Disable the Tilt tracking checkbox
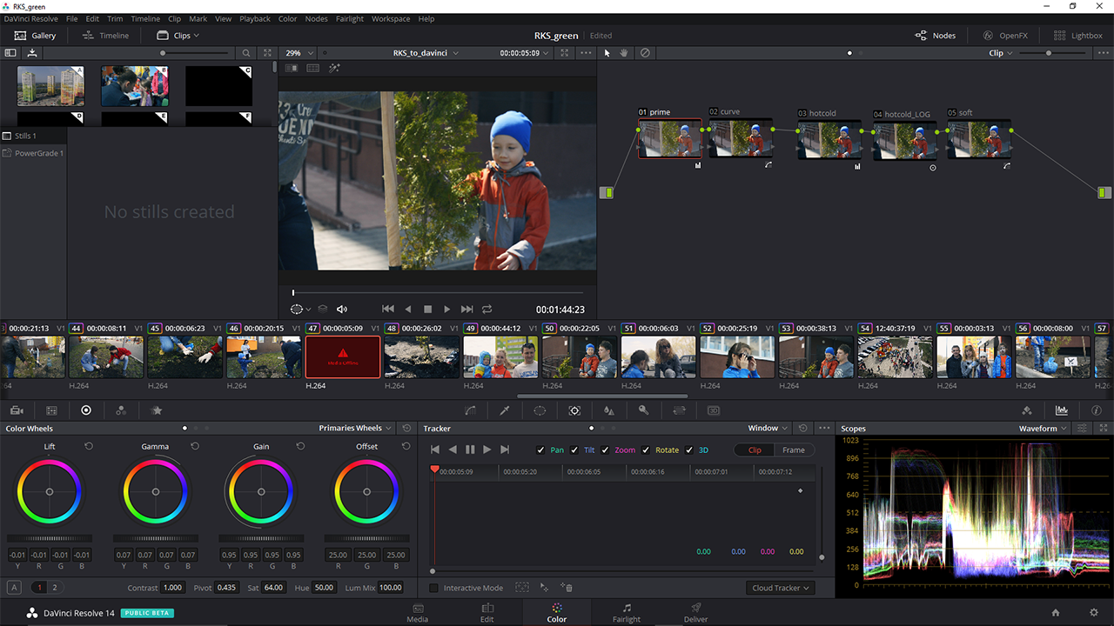1114x626 pixels. pyautogui.click(x=574, y=450)
